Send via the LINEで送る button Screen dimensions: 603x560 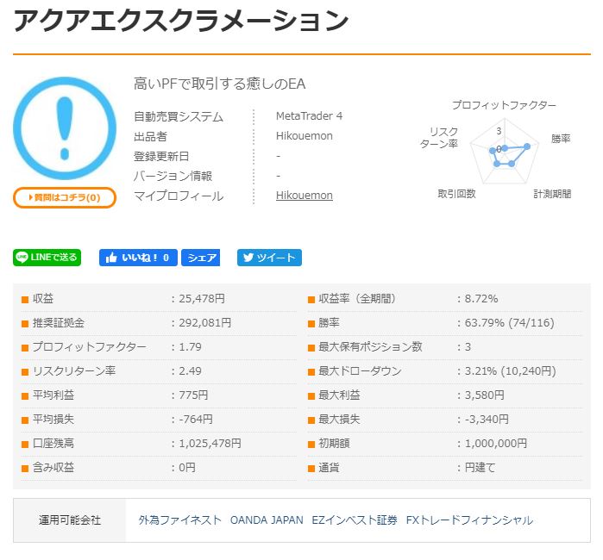pyautogui.click(x=47, y=257)
